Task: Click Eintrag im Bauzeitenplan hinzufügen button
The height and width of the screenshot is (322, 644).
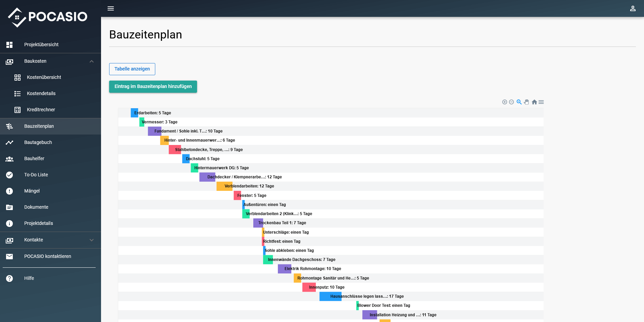Action: (153, 86)
